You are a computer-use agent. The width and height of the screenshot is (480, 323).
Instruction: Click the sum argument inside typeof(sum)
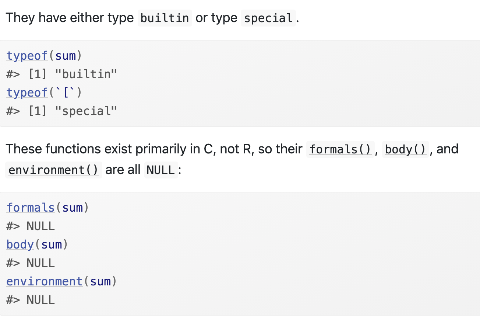coord(66,56)
